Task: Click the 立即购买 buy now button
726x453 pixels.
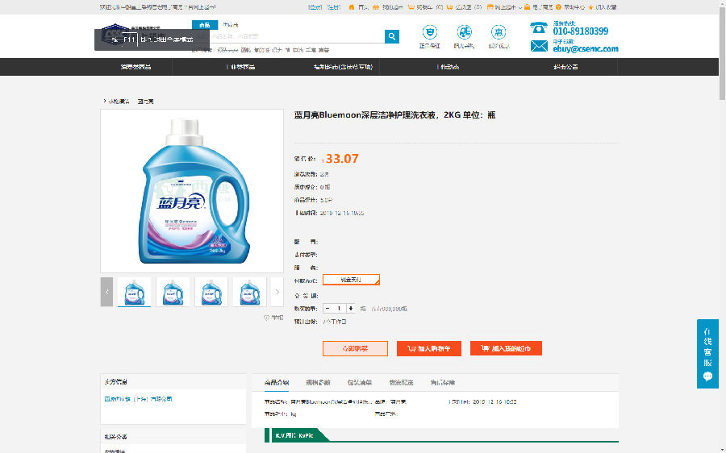Action: (355, 348)
